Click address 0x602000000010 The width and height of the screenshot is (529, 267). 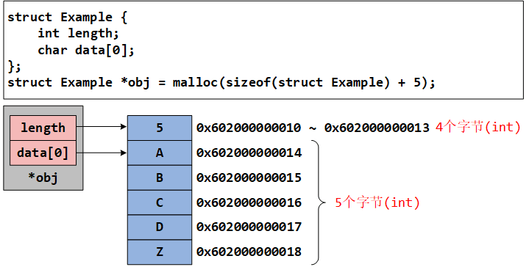tap(249, 128)
